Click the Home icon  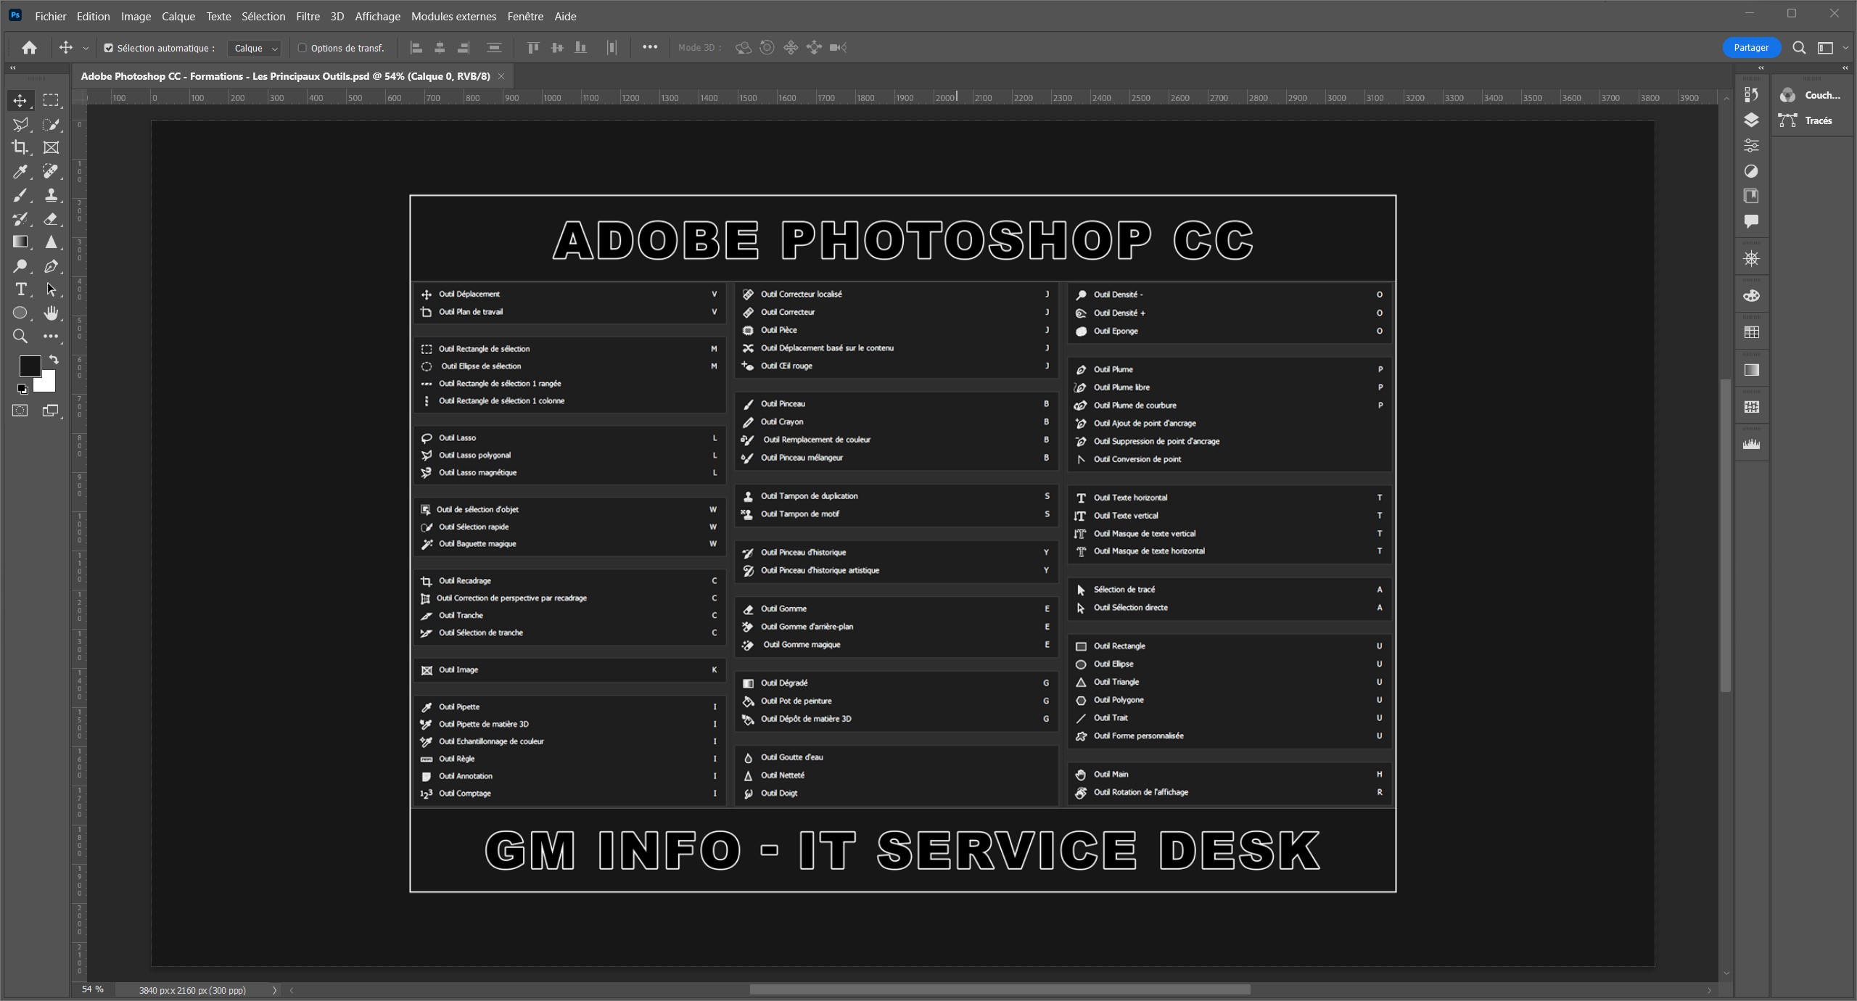(x=29, y=48)
